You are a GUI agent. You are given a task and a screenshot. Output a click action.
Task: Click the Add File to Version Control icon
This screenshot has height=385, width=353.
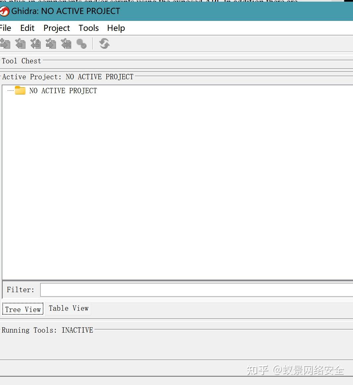[5, 44]
